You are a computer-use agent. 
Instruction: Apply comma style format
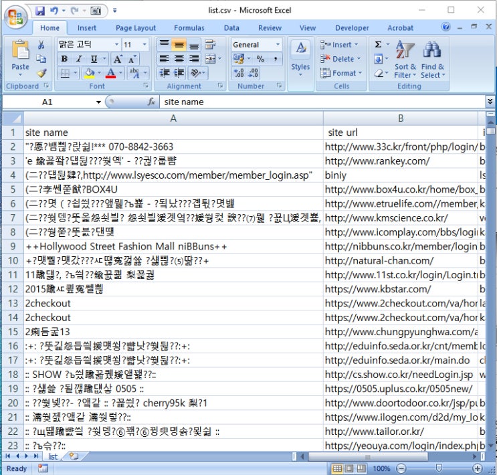pyautogui.click(x=275, y=59)
